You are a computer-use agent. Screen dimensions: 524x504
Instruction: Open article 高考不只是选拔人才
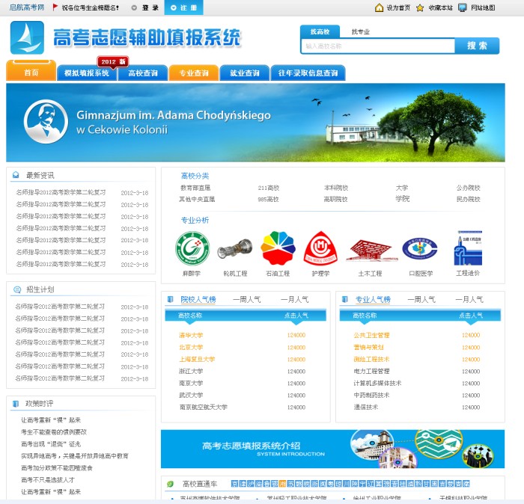point(48,480)
